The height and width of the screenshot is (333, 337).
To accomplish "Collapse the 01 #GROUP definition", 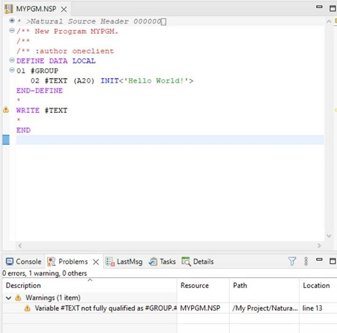I will point(12,70).
